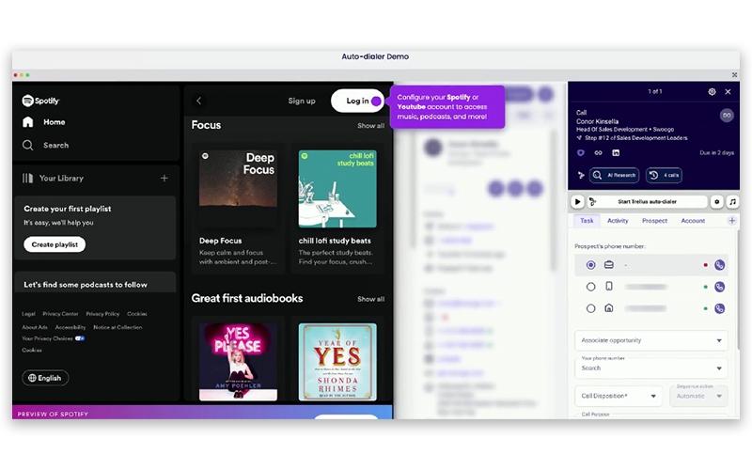The width and height of the screenshot is (752, 470).
Task: Open the Accessibility link
Action: (x=70, y=327)
